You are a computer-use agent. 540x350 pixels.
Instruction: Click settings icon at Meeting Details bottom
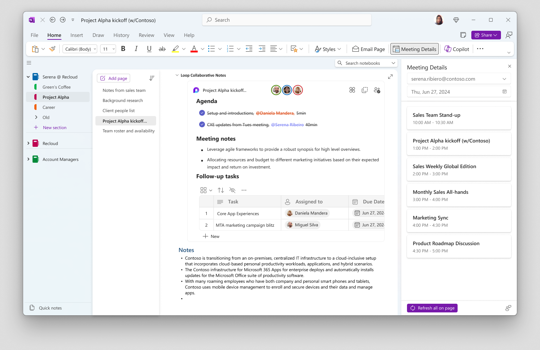point(508,308)
